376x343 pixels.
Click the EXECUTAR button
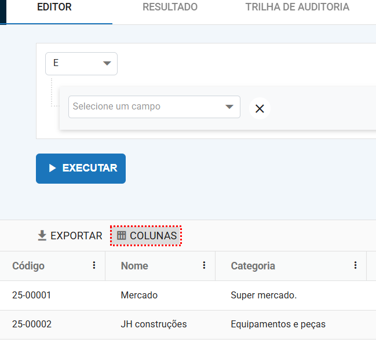(x=81, y=169)
